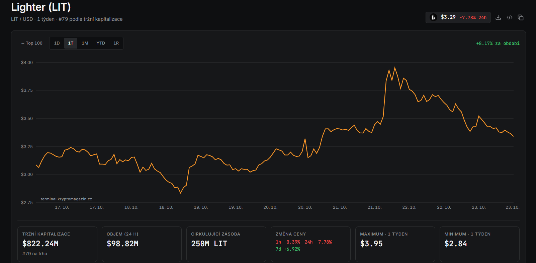This screenshot has height=263, width=536.
Task: Click the "TRŽNÍ KAPITALIZACE" card label
Action: pyautogui.click(x=46, y=234)
